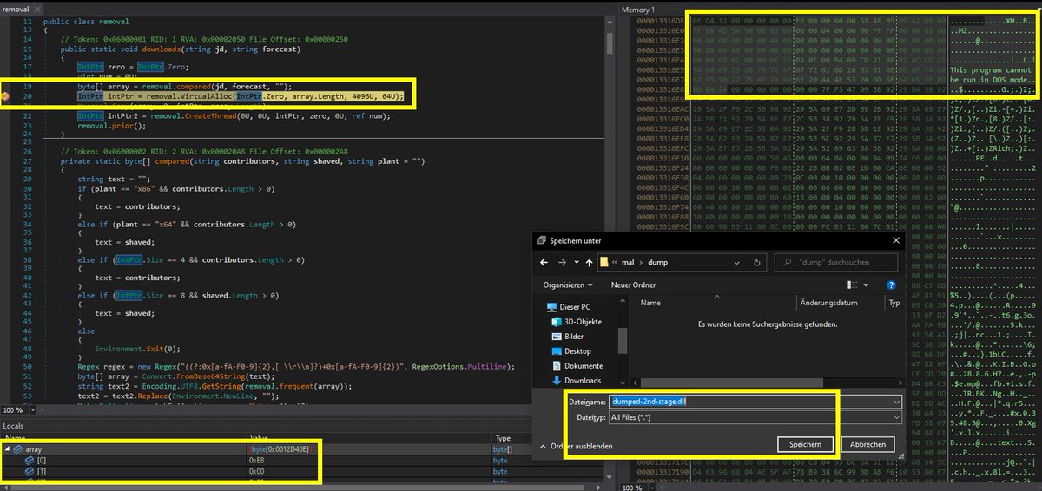This screenshot has width=1042, height=491.
Task: Refresh the dump folder listing
Action: tap(758, 262)
